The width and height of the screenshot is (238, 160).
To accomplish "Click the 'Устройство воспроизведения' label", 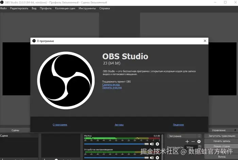I will 98,149.
